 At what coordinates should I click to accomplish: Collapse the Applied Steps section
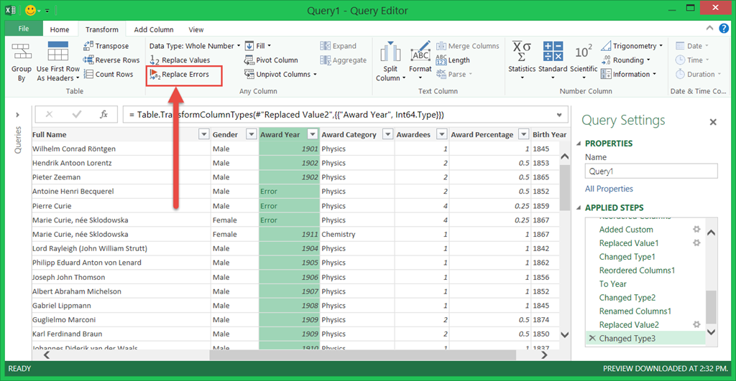[x=578, y=208]
